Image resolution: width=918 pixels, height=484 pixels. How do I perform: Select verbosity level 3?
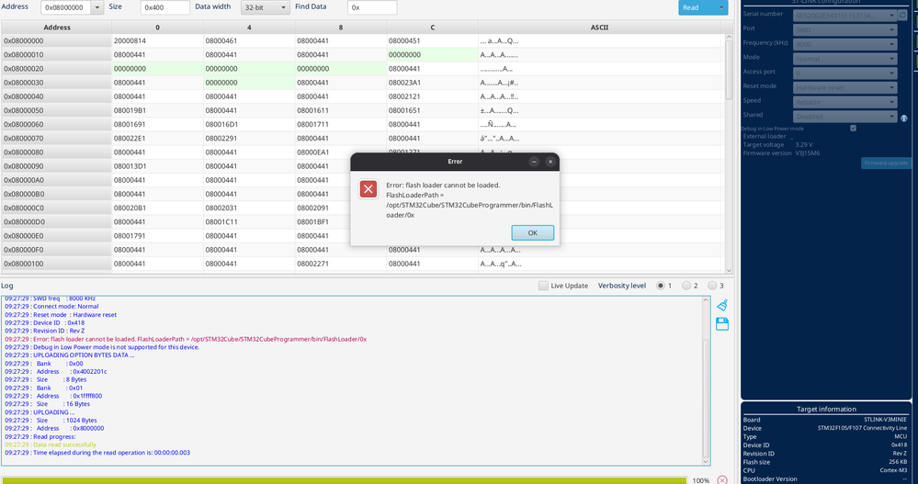click(712, 286)
